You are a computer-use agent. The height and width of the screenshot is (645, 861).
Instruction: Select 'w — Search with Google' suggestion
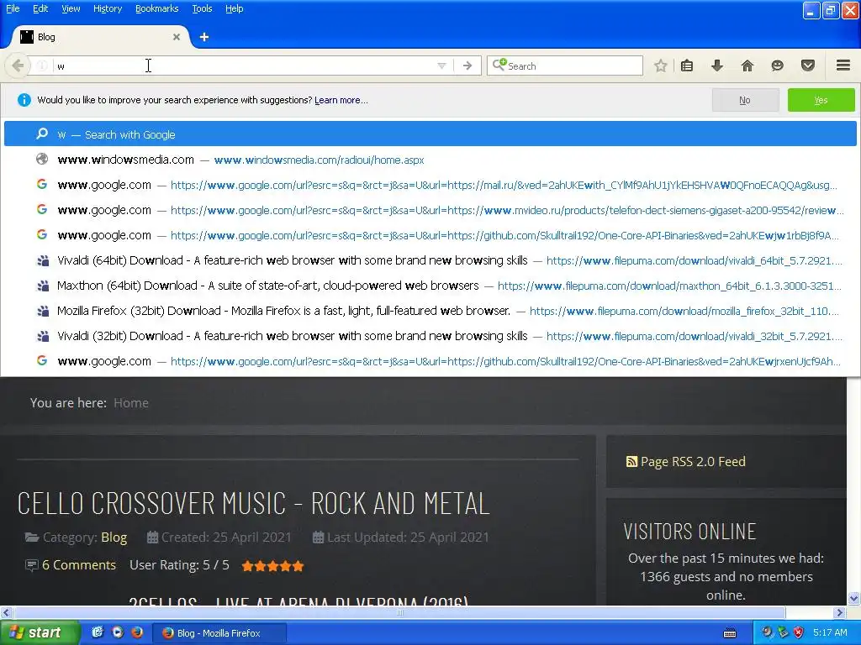430,134
